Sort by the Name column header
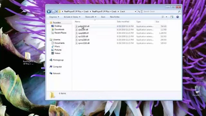Image resolution: width=206 pixels, height=116 pixels. pyautogui.click(x=78, y=22)
